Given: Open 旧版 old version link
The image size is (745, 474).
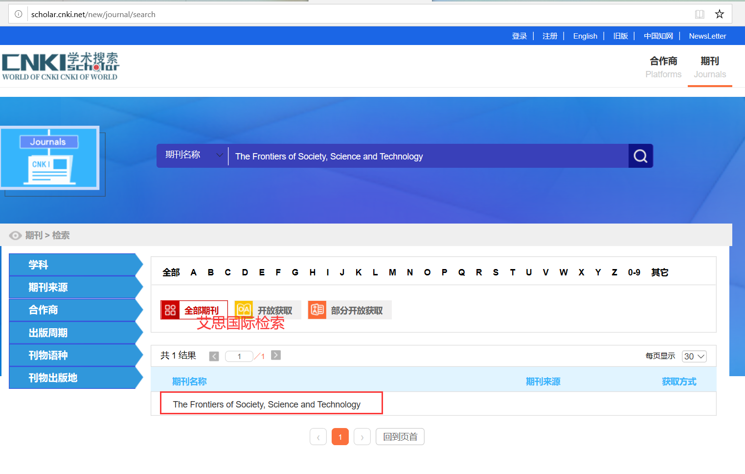Looking at the screenshot, I should (x=621, y=36).
